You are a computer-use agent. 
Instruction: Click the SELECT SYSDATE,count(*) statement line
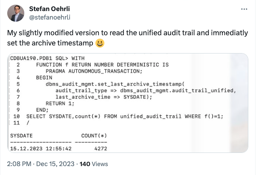pos(125,116)
